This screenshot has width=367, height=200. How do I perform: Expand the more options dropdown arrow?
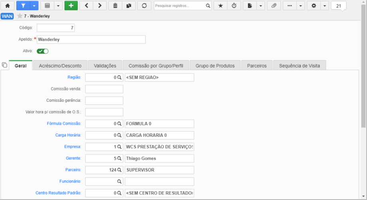pyautogui.click(x=301, y=6)
